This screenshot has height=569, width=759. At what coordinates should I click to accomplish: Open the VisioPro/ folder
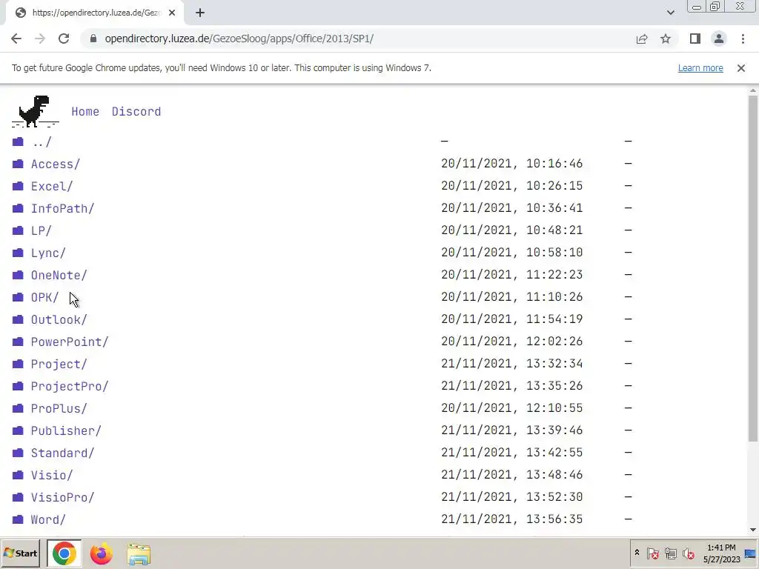click(62, 498)
